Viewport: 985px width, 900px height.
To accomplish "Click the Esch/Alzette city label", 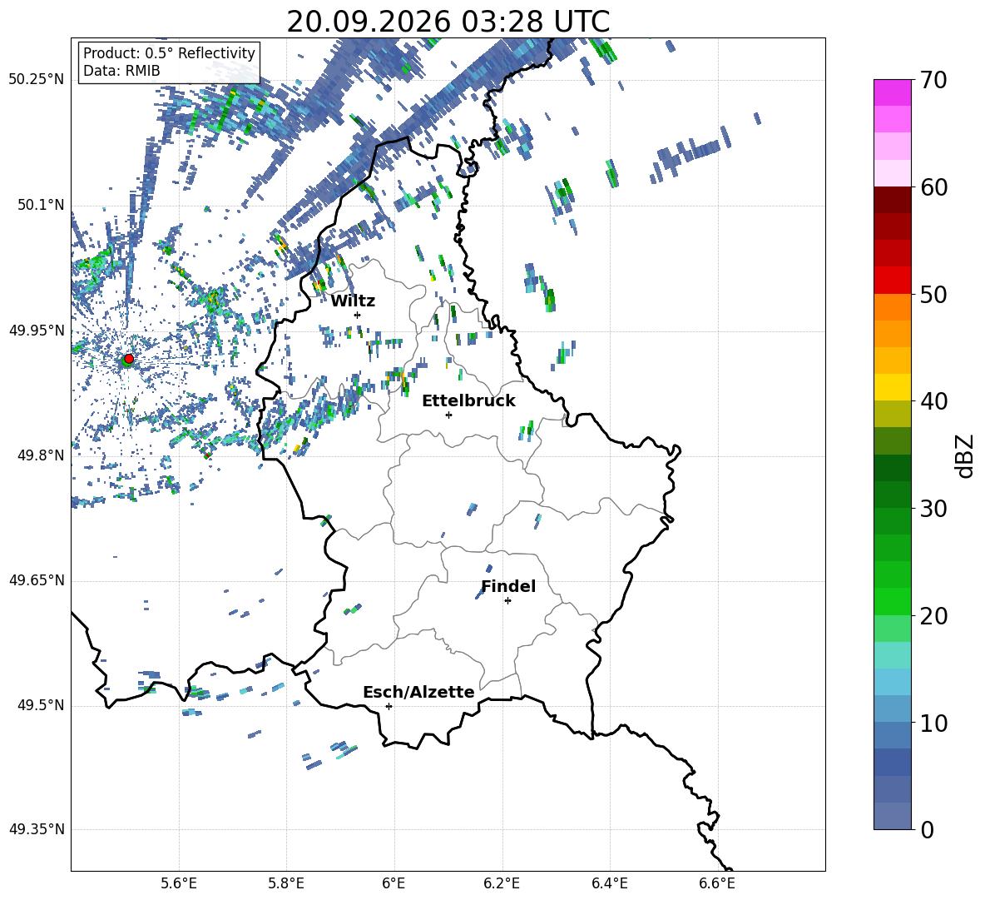I will click(x=418, y=692).
